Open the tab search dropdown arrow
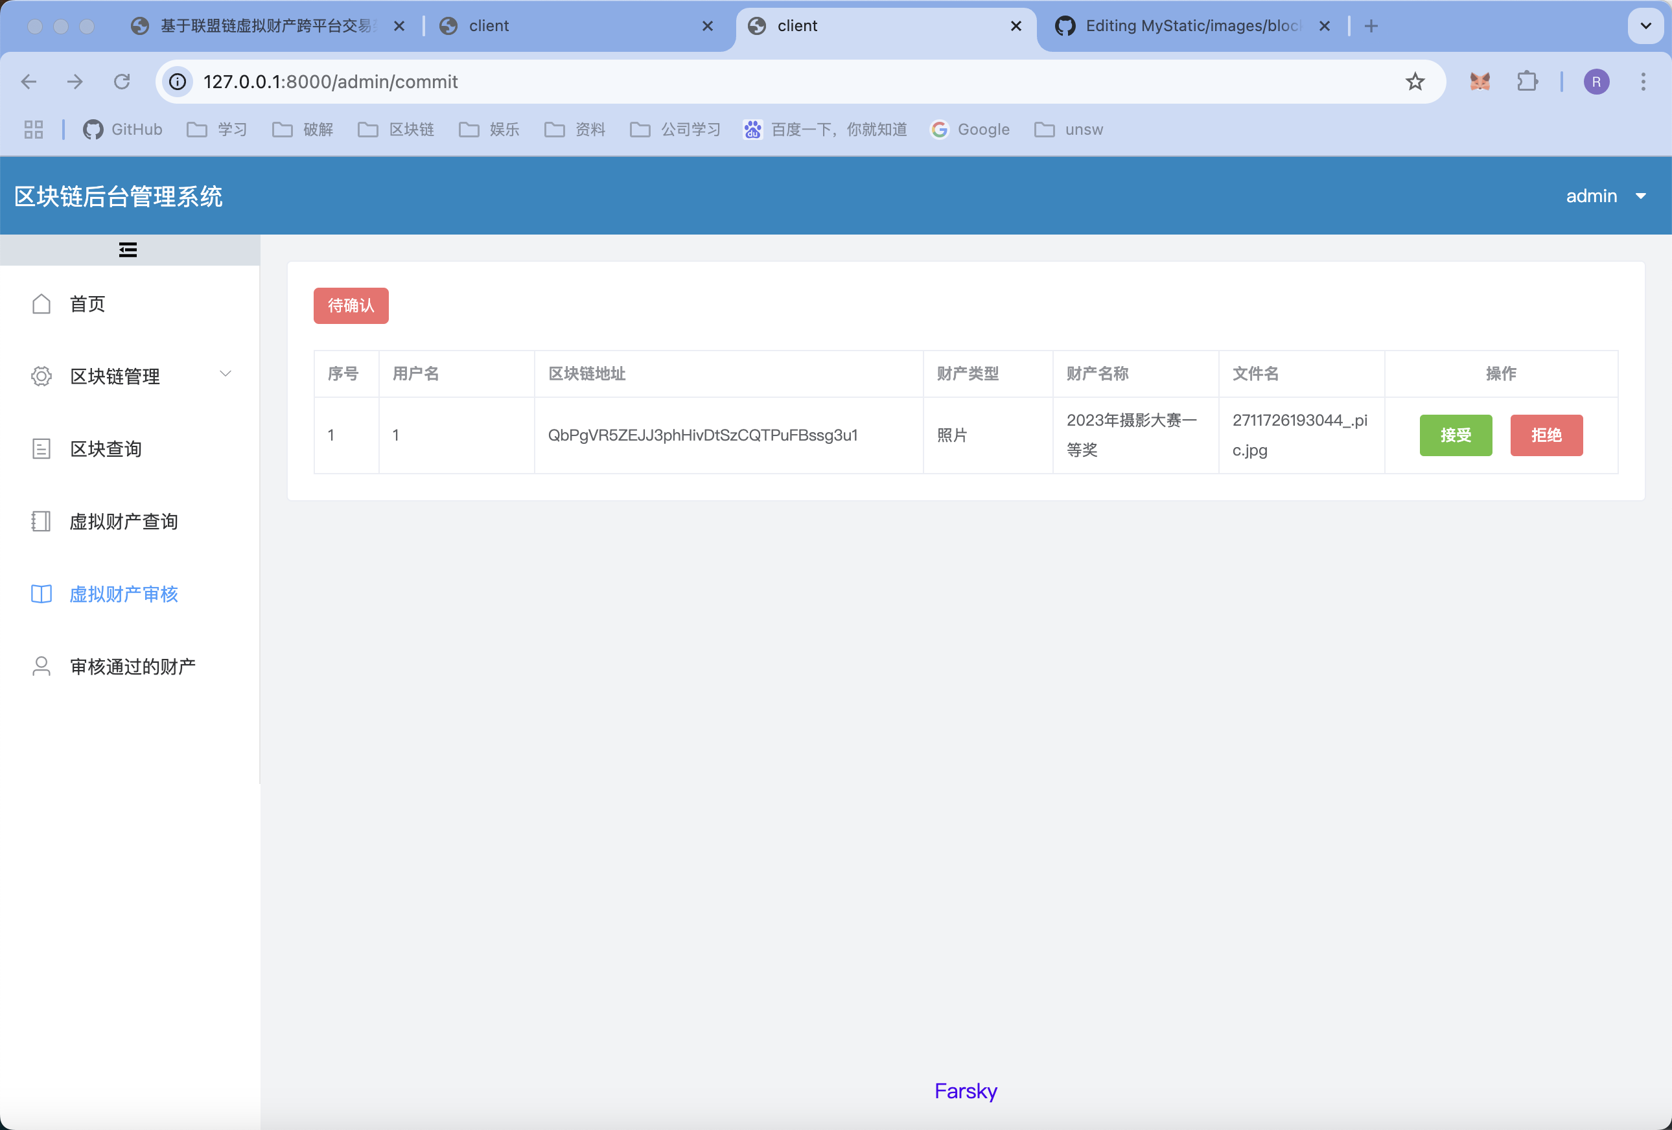The height and width of the screenshot is (1130, 1672). (1645, 26)
